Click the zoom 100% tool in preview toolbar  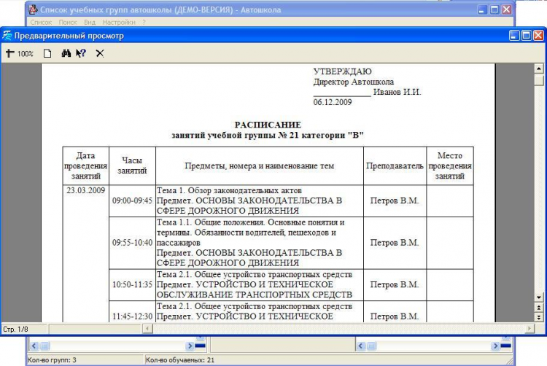20,53
